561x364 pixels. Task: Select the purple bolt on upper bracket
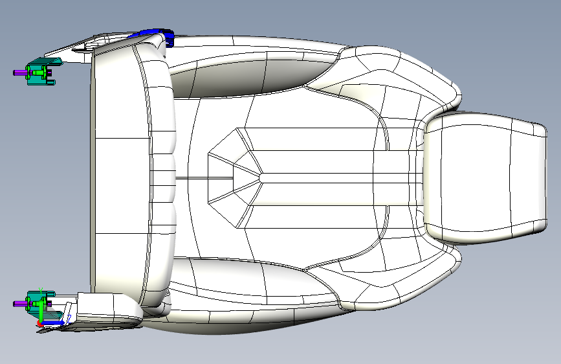pyautogui.click(x=19, y=73)
